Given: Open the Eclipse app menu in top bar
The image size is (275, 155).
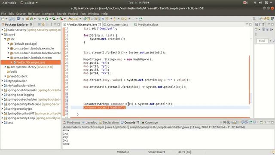Looking at the screenshot, I should [x=29, y=3].
